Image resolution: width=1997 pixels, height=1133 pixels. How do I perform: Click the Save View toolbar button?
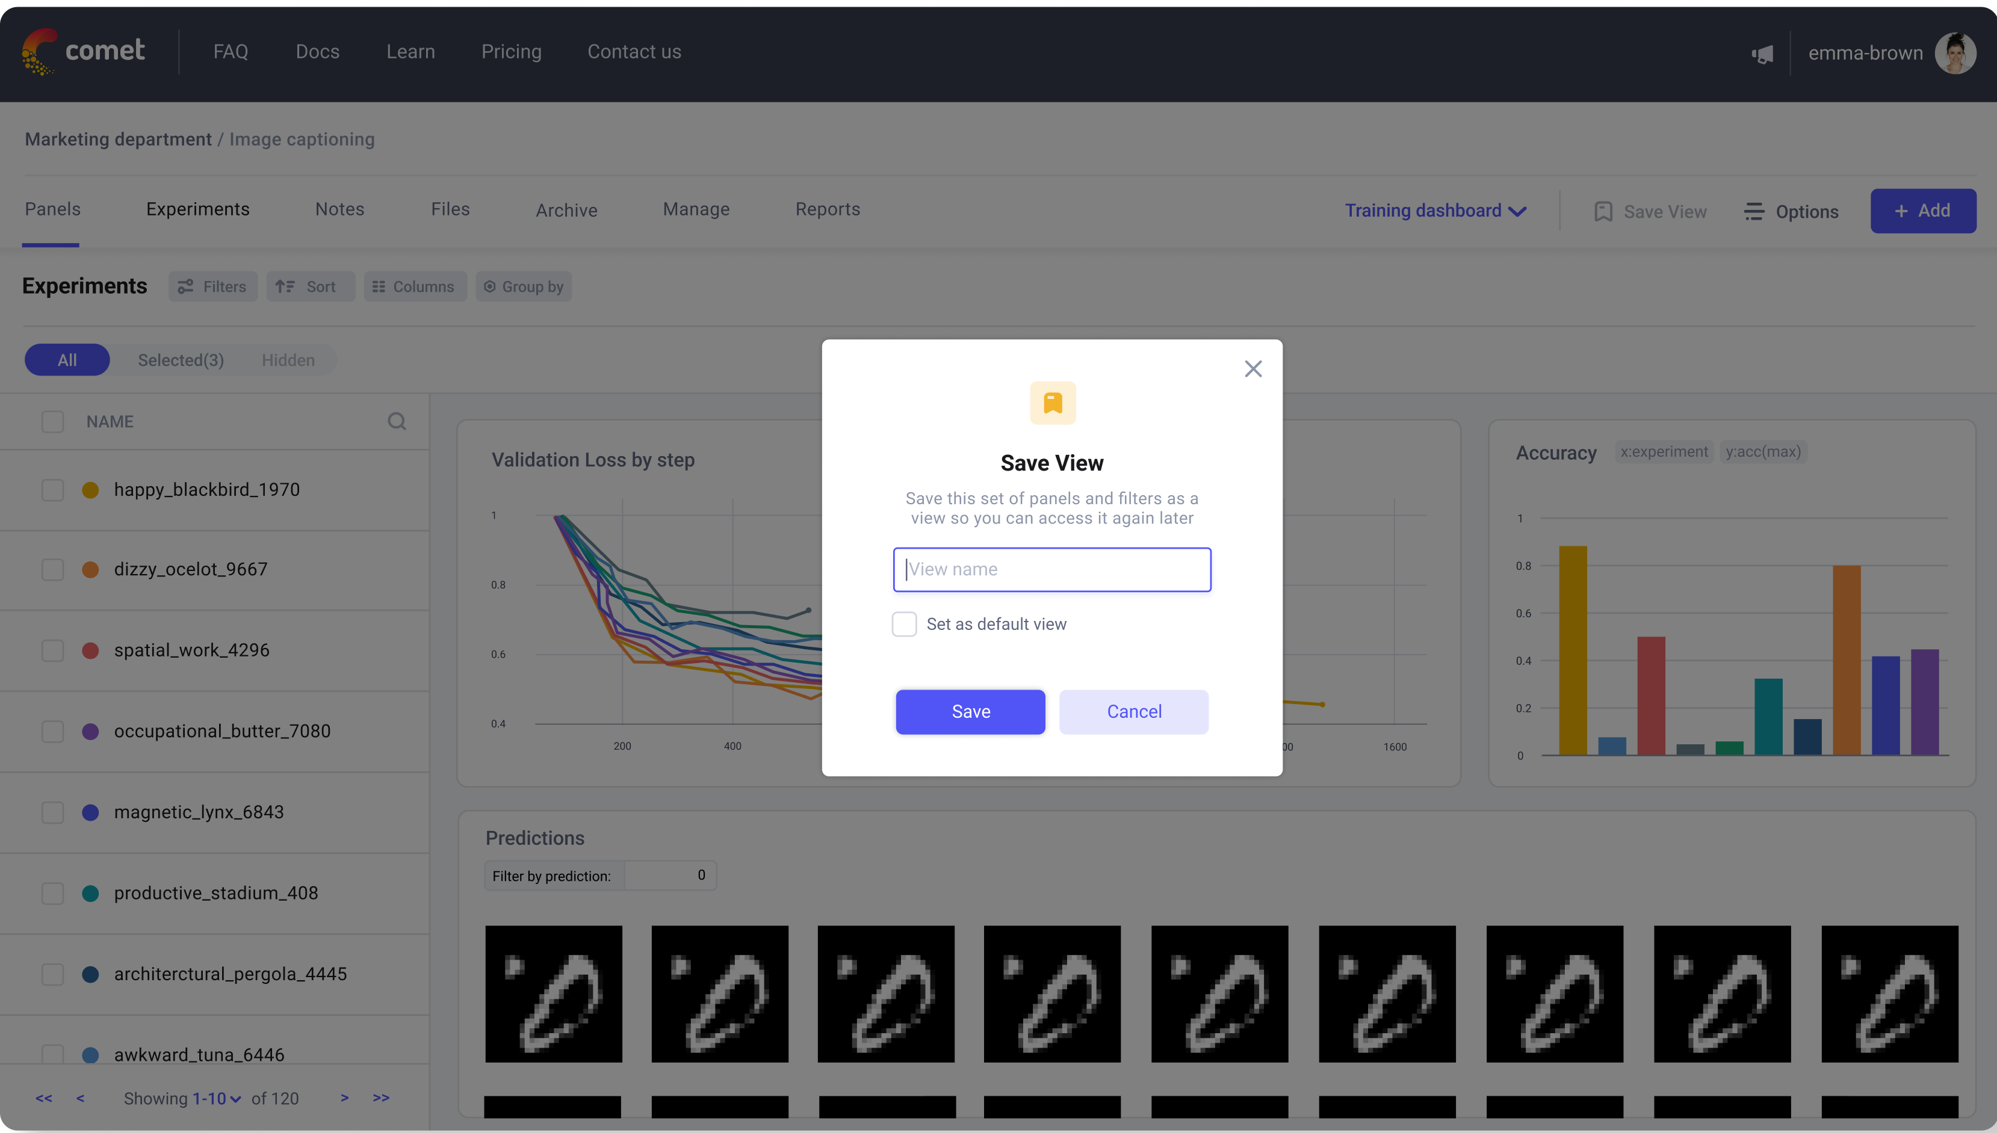(1650, 212)
